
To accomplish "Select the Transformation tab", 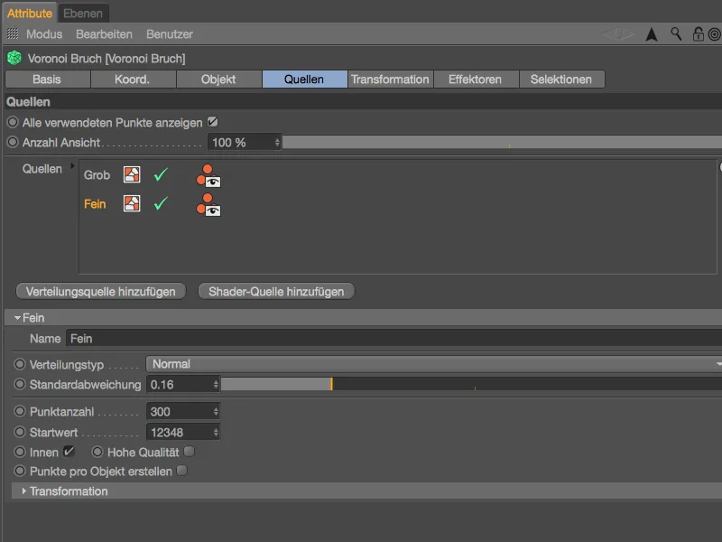I will coord(390,79).
